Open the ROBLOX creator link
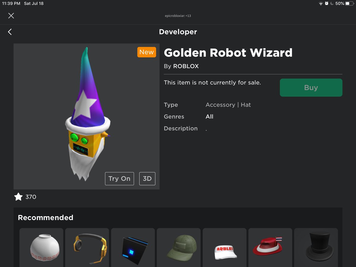 click(186, 66)
